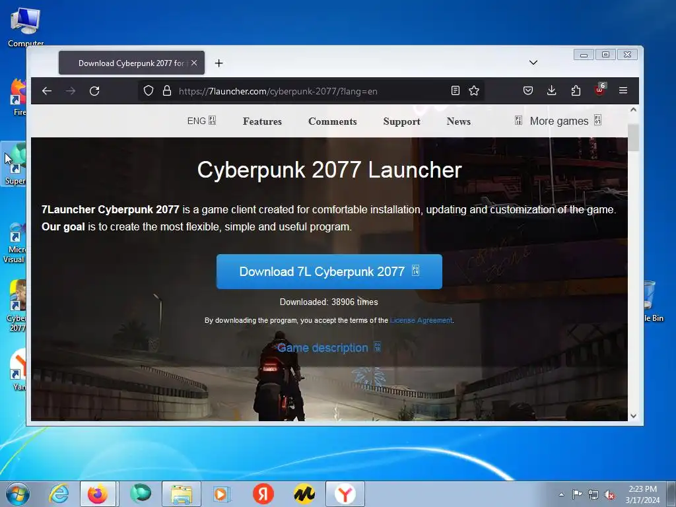Click the uBlock extension icon with badge
Image resolution: width=676 pixels, height=507 pixels.
click(599, 90)
